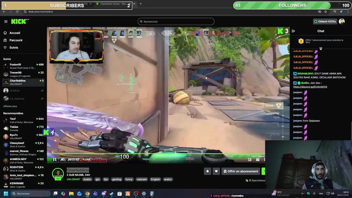Open a new browser tab
The width and height of the screenshot is (352, 198).
coord(141,4)
